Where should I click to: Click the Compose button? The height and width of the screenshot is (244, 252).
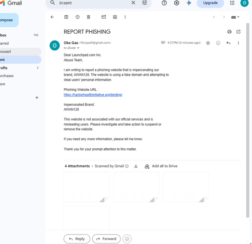9,20
